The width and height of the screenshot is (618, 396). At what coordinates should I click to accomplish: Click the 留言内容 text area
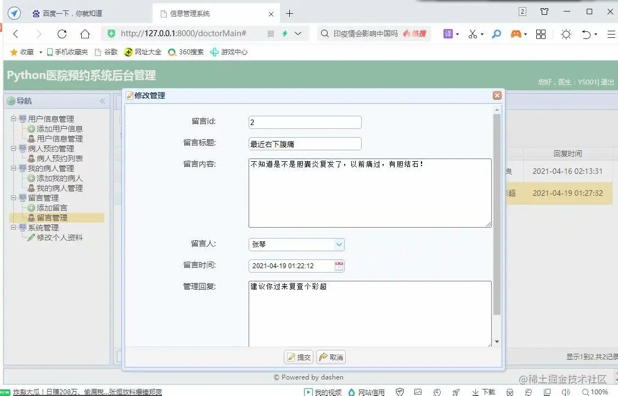[370, 193]
